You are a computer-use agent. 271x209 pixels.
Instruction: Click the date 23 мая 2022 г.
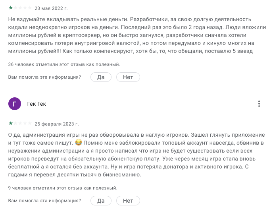pyautogui.click(x=51, y=8)
